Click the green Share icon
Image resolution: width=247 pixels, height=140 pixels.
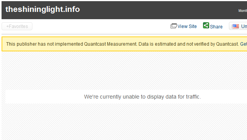[206, 25]
